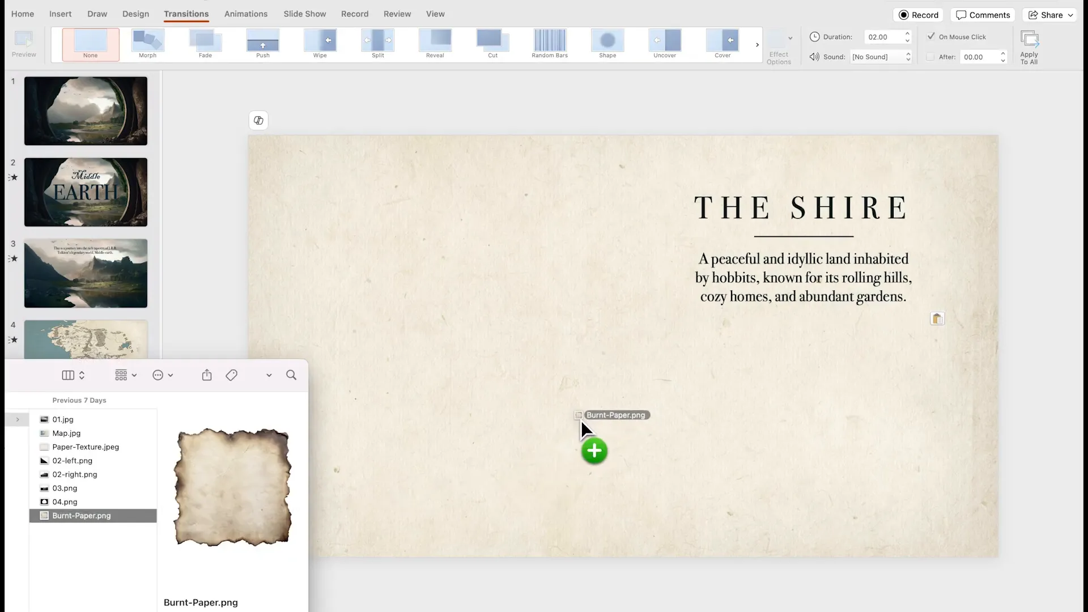Select the None transition
Image resolution: width=1088 pixels, height=612 pixels.
(91, 44)
